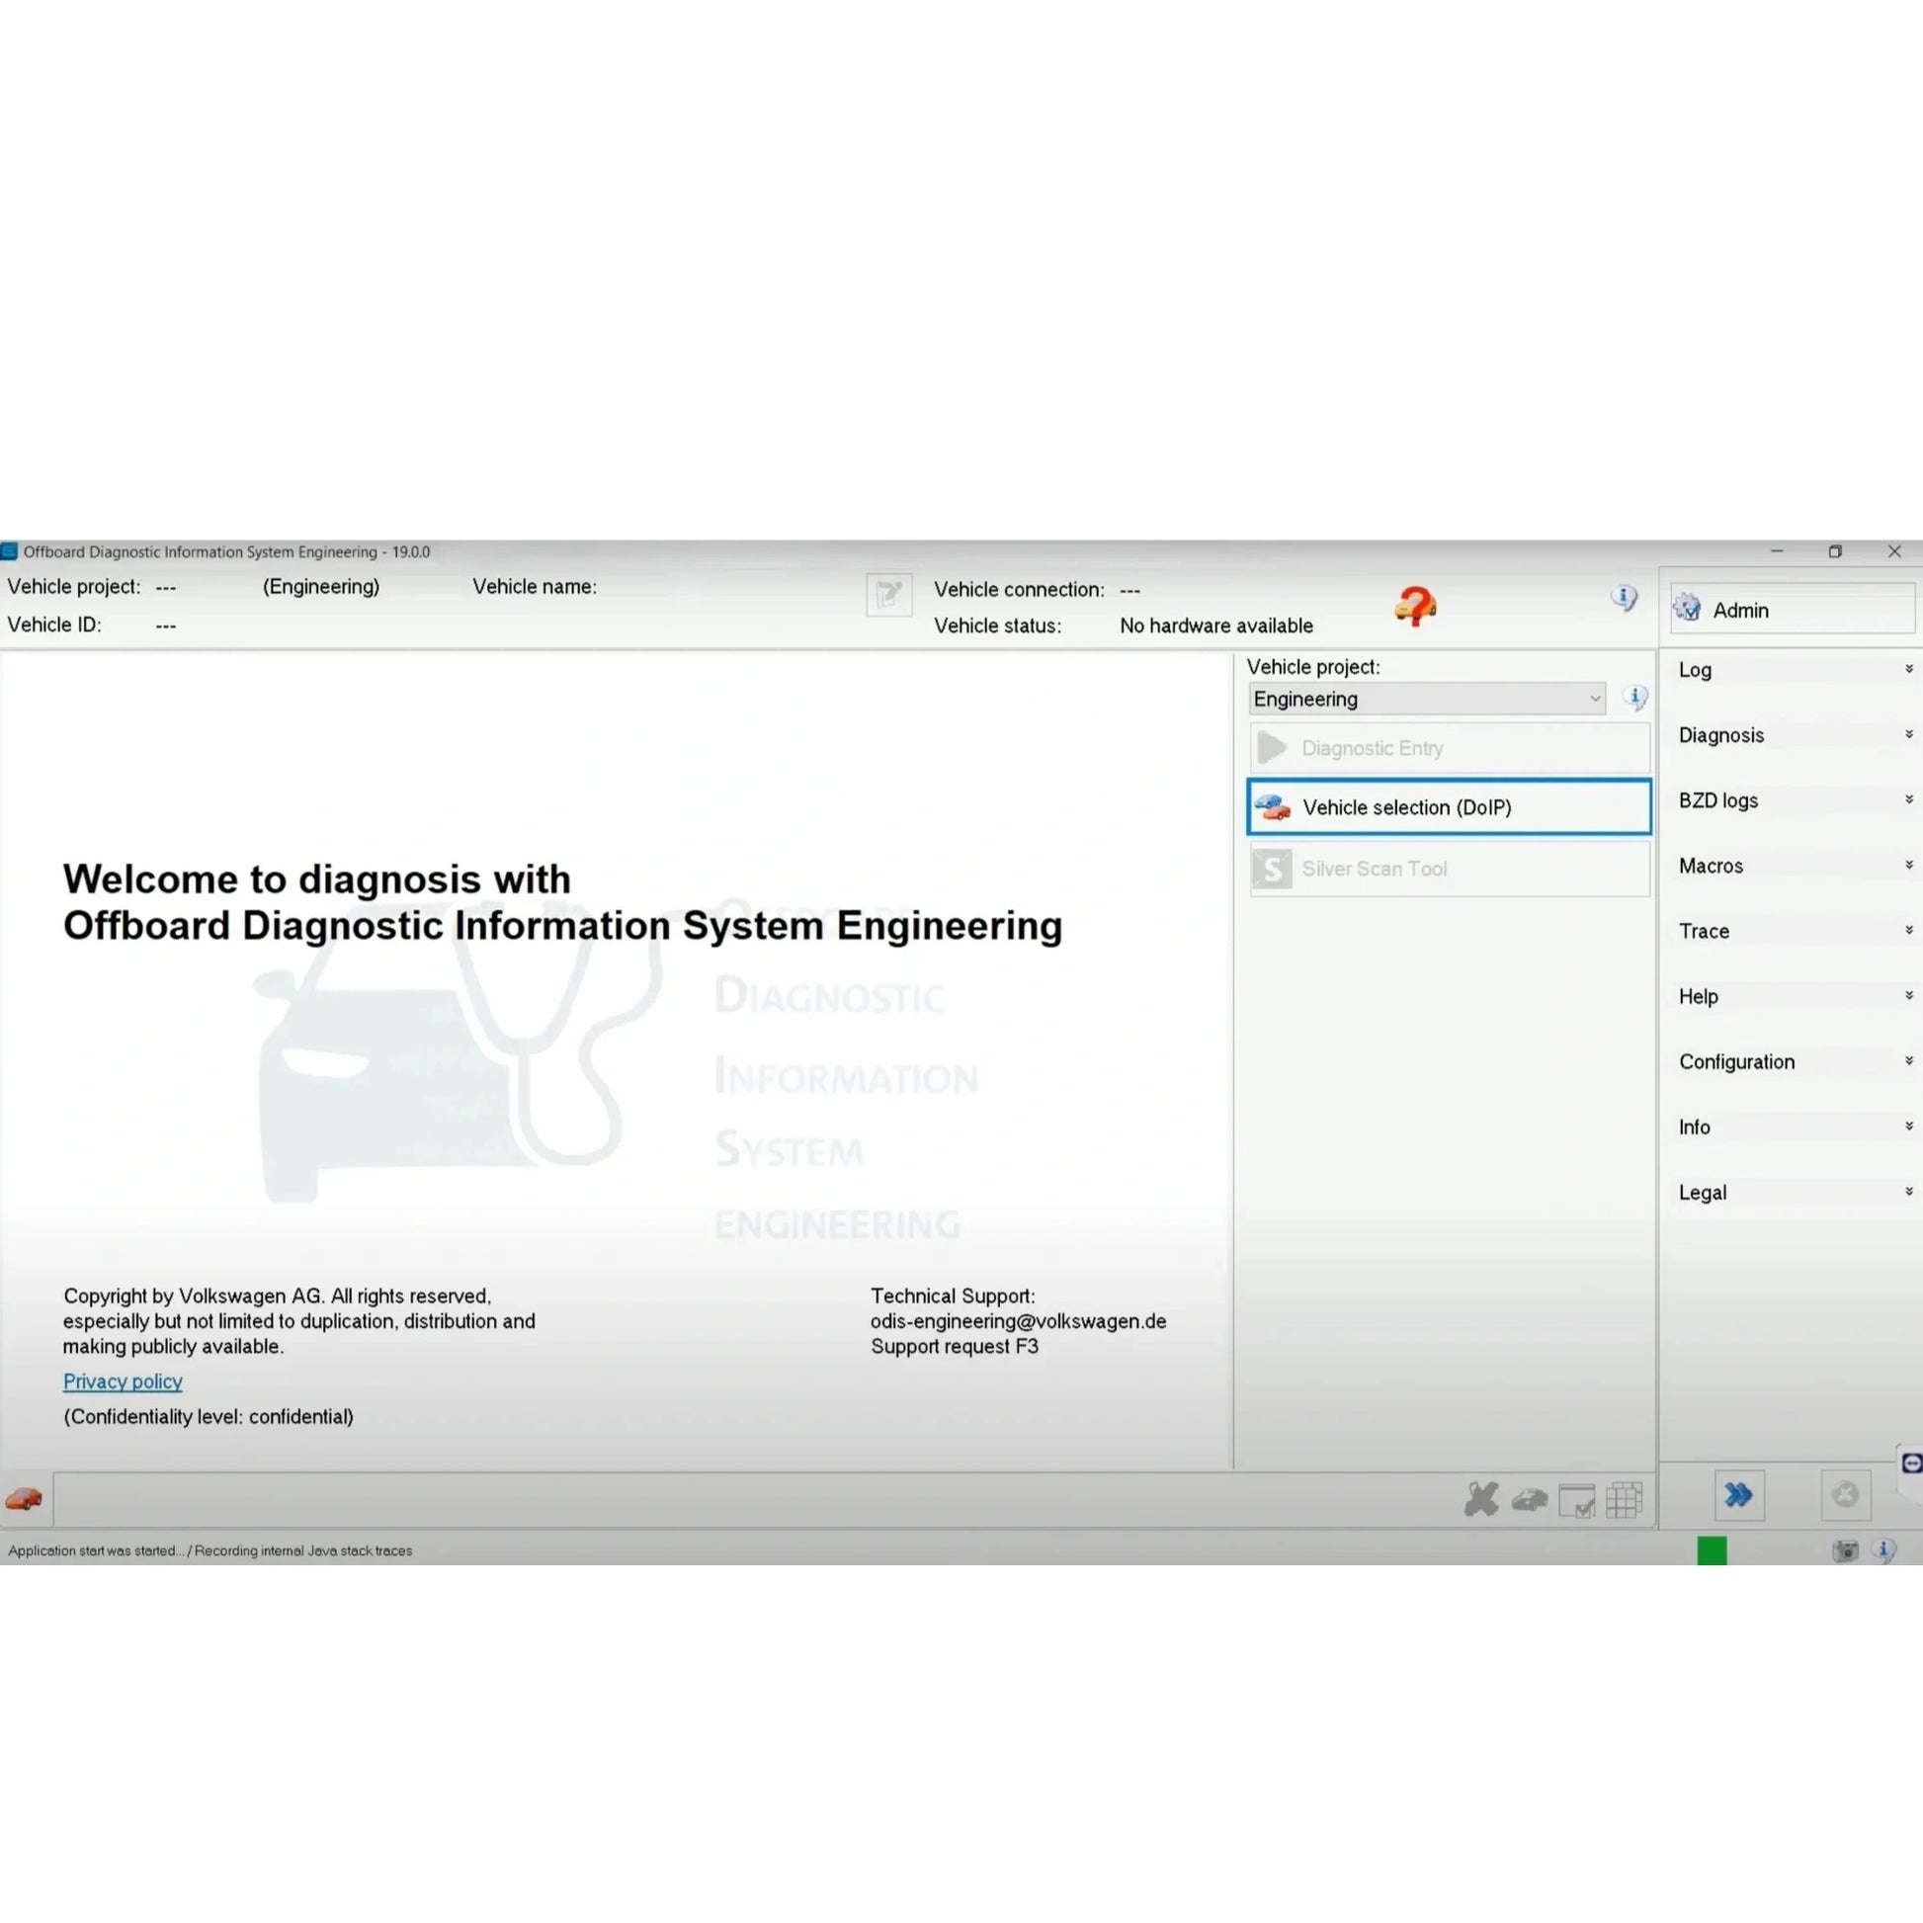Expand the Configuration section chevron
The height and width of the screenshot is (1923, 1923).
(1909, 1061)
